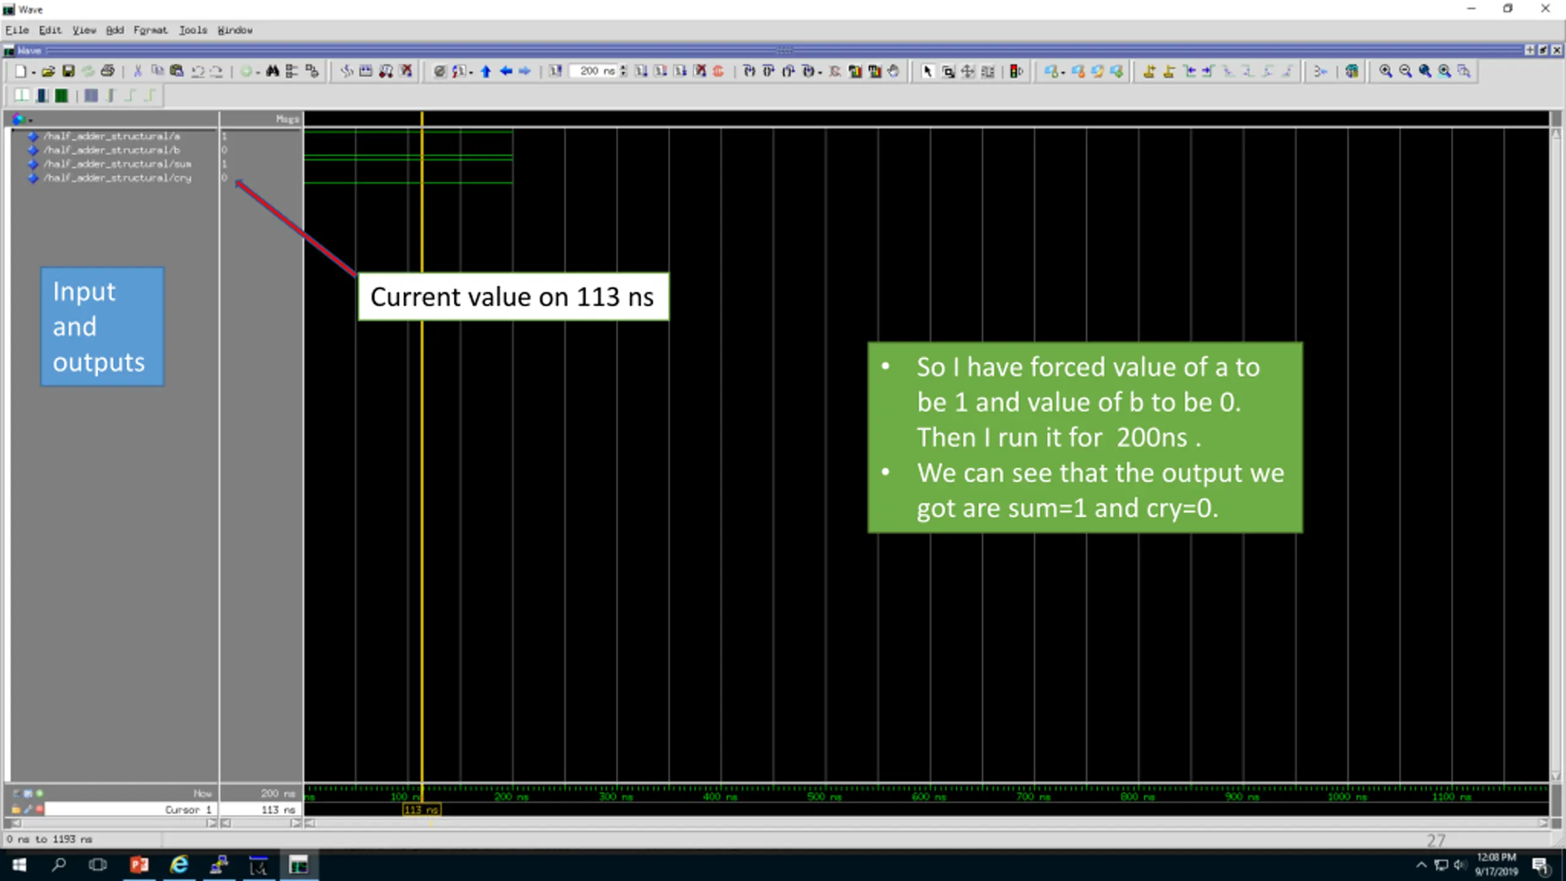The height and width of the screenshot is (881, 1566).
Task: Open Internet Explorer from the taskbar
Action: pyautogui.click(x=179, y=865)
